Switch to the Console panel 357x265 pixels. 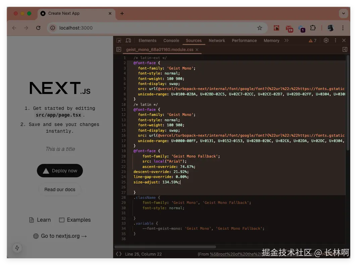(x=171, y=40)
